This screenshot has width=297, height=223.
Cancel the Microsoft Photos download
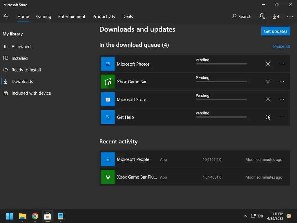coord(268,64)
